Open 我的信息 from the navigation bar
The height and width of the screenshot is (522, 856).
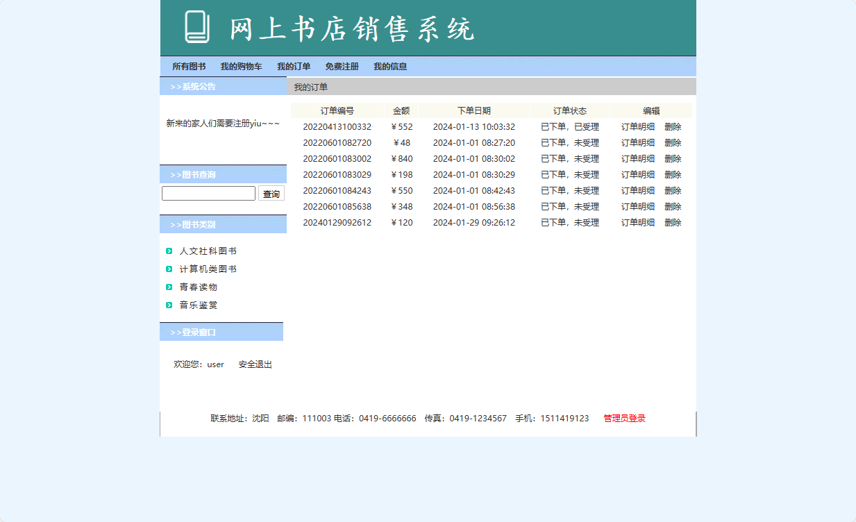pos(390,66)
